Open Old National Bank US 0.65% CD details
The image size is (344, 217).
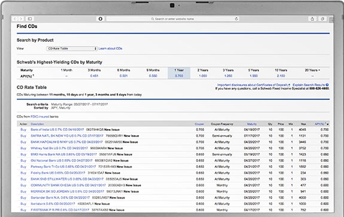62,160
